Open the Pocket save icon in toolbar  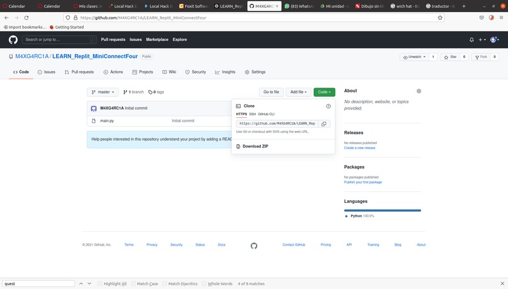pyautogui.click(x=482, y=18)
